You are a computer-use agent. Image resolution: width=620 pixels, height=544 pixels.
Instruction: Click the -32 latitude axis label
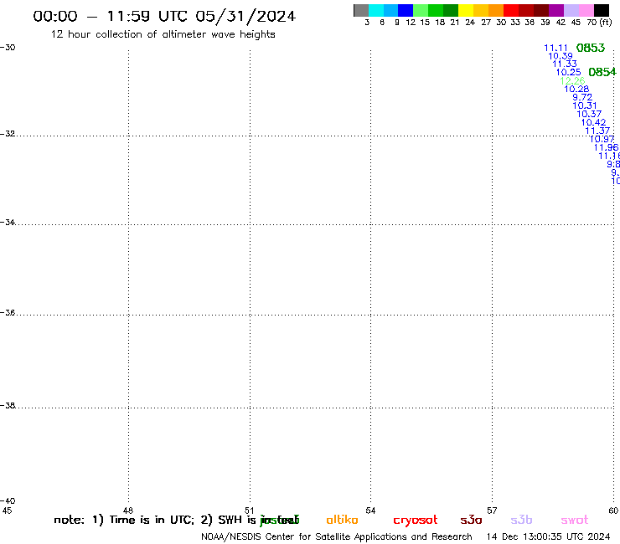click(8, 134)
